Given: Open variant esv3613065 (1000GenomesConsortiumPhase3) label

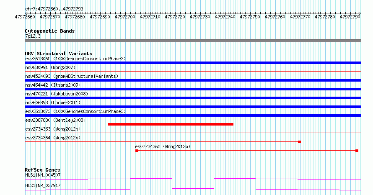Looking at the screenshot, I should (x=75, y=59).
